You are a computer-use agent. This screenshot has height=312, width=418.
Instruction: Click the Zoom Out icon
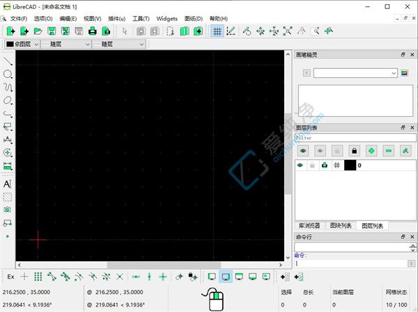(x=274, y=31)
